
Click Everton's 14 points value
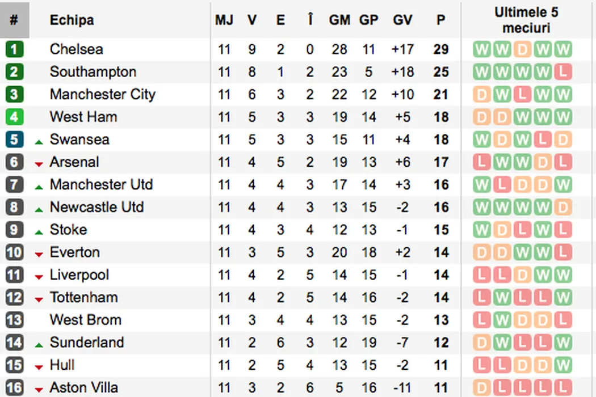(441, 252)
